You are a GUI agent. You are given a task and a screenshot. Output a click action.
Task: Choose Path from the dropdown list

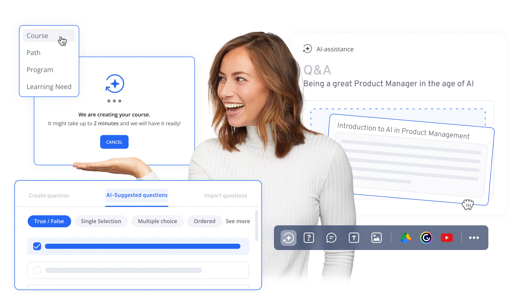click(x=34, y=53)
